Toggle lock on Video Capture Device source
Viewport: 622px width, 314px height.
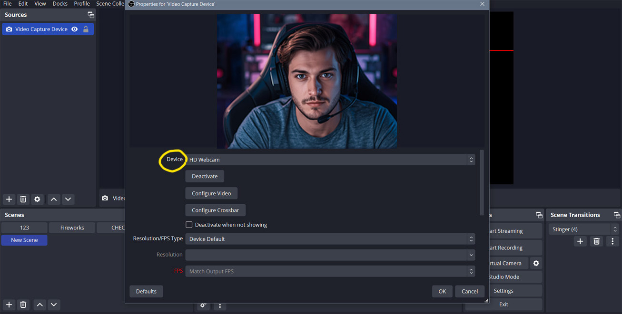tap(86, 29)
